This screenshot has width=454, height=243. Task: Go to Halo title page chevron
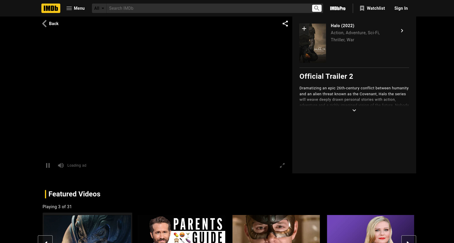point(402,31)
